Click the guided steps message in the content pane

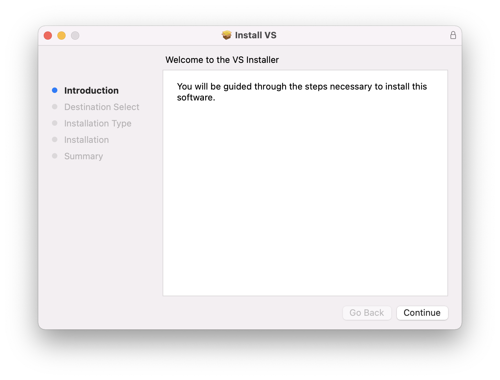point(302,92)
